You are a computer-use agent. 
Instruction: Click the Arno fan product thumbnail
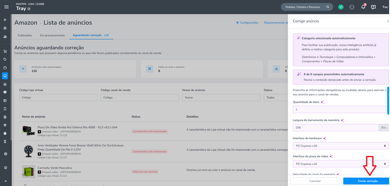(29, 151)
